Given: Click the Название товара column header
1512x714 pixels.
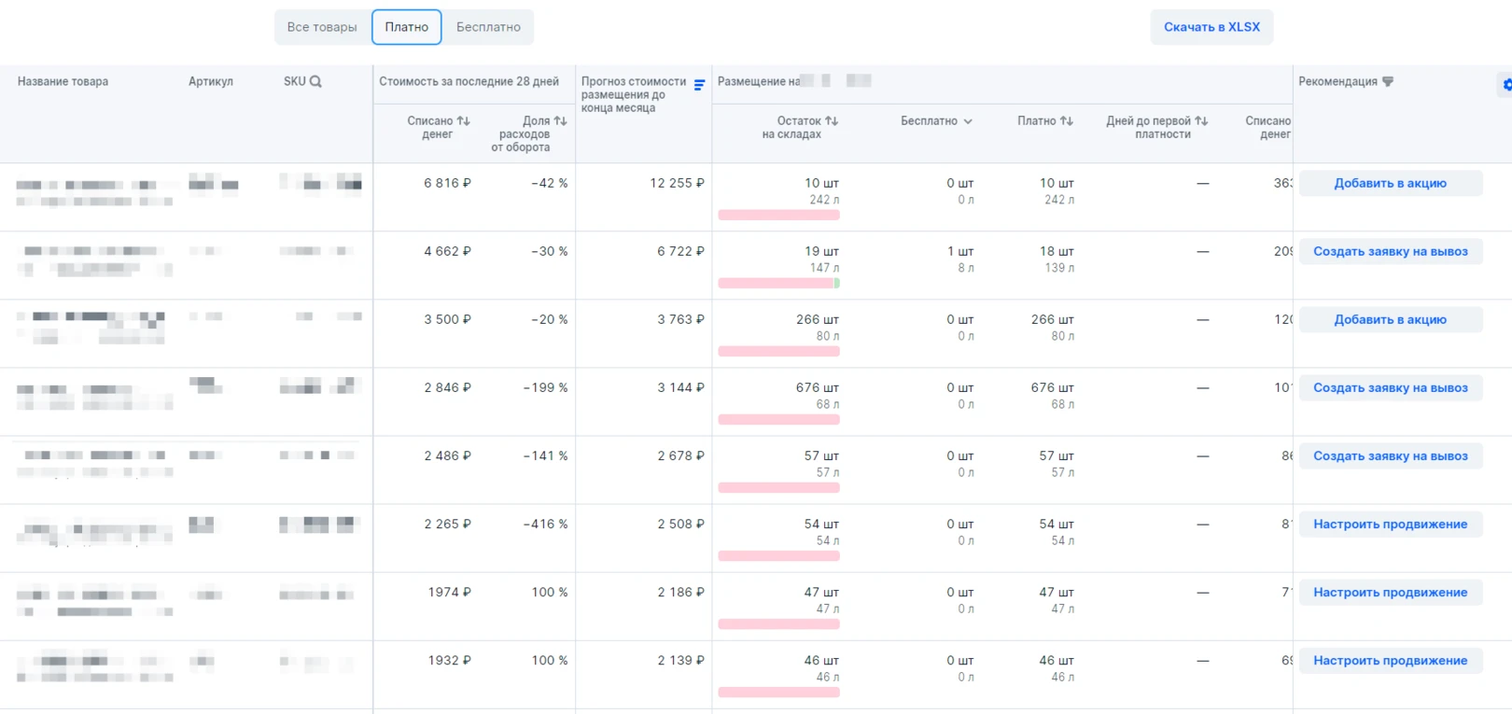Looking at the screenshot, I should pos(63,82).
